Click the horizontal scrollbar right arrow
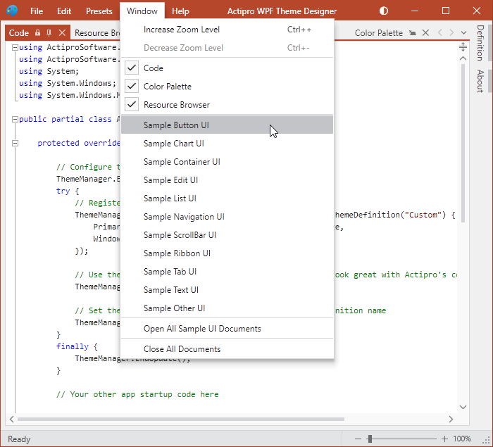The image size is (493, 447). [451, 419]
